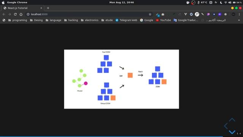Screen dimensions: 243x137
Task: Click the browser forward arrow
Action: pyautogui.click(x=9, y=14)
